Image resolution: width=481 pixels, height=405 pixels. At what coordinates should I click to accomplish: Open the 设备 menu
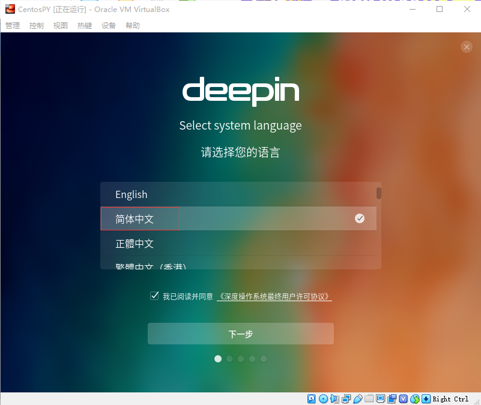pyautogui.click(x=109, y=25)
